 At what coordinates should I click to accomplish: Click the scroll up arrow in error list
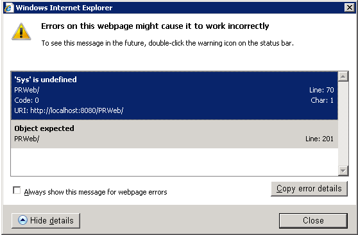tap(343, 76)
